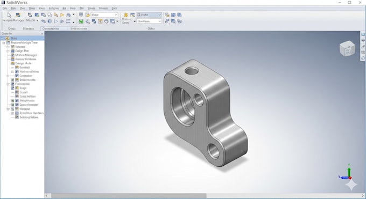
Task: Click the orange framed square toolbar icon
Action: (x=100, y=21)
